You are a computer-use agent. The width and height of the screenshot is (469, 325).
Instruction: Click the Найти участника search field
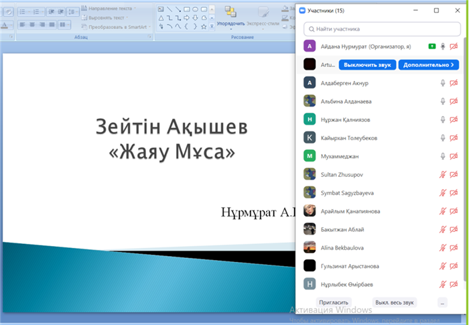pyautogui.click(x=382, y=29)
